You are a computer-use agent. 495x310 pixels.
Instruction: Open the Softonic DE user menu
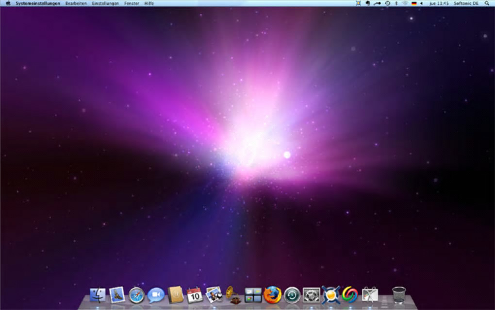point(466,3)
